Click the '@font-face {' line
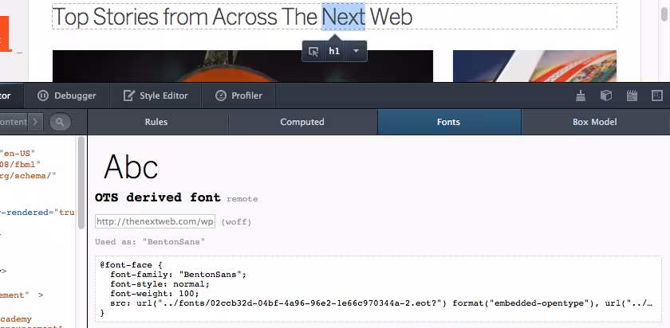Screen dimensions: 670x328 point(131,264)
